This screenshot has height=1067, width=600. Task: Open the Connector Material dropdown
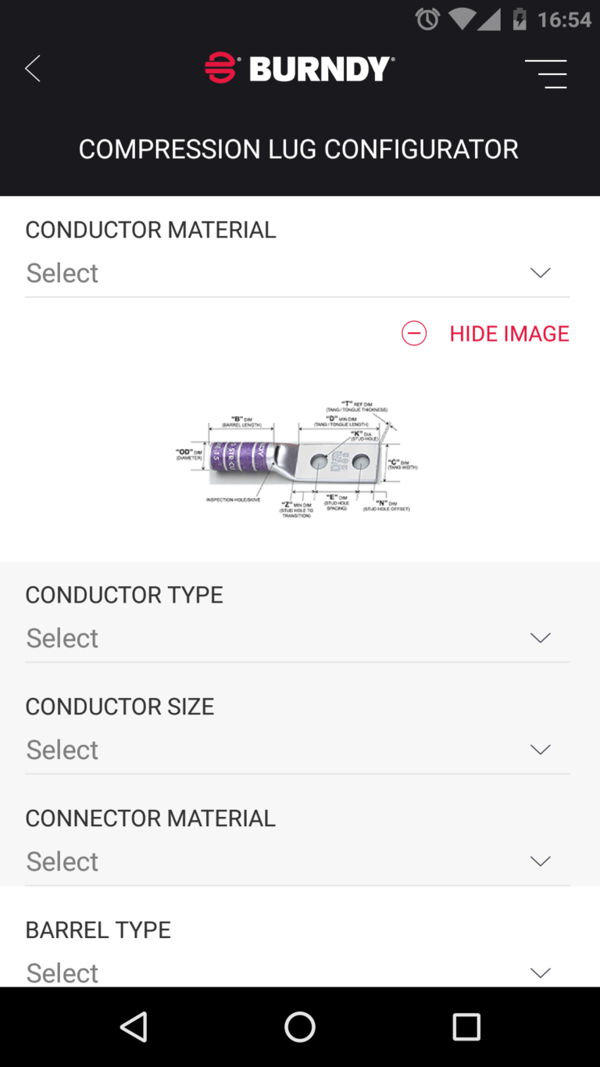[x=297, y=861]
